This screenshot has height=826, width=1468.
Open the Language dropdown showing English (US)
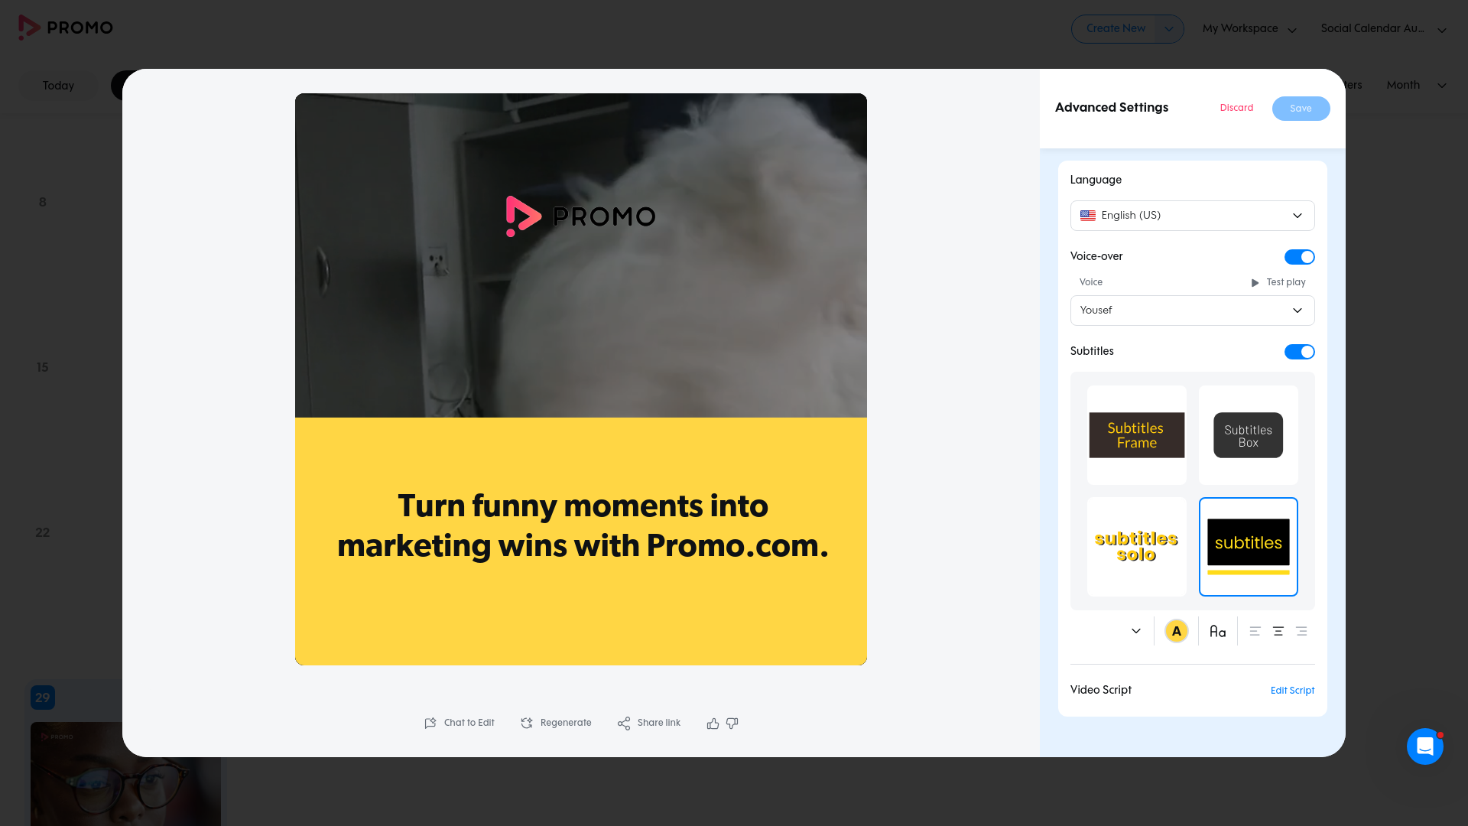coord(1192,216)
